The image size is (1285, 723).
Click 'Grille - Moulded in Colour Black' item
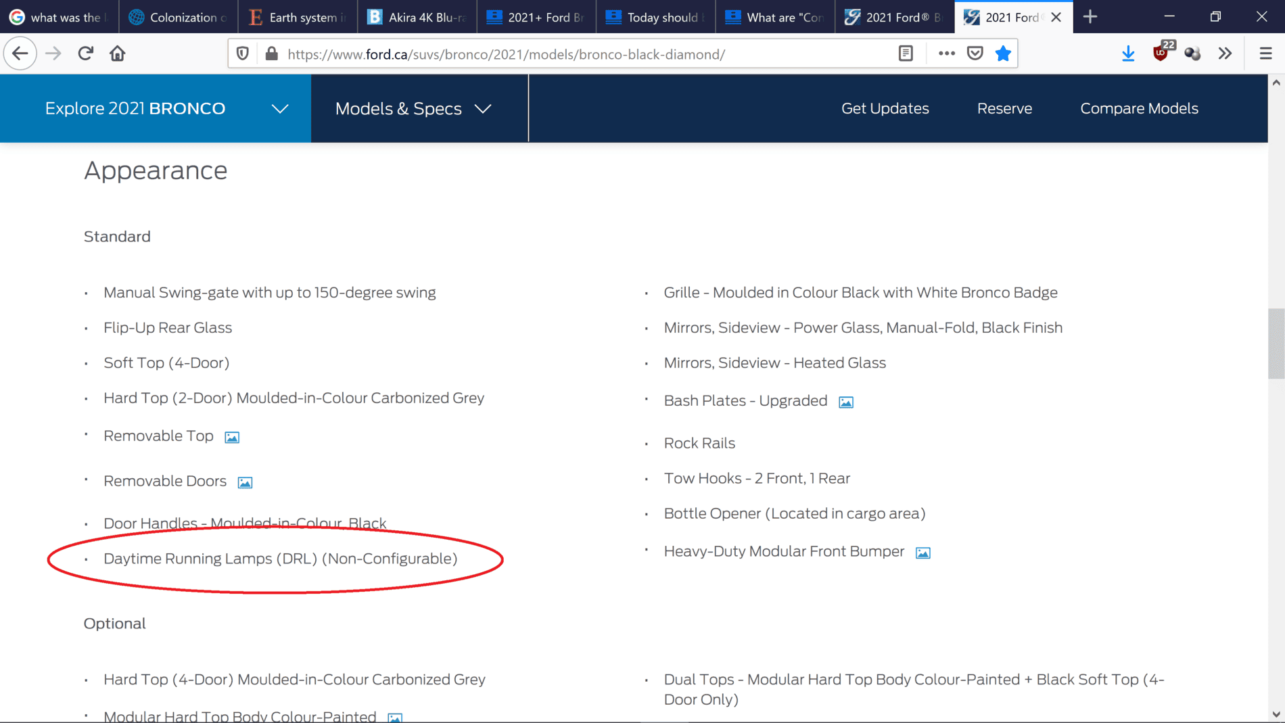click(861, 292)
